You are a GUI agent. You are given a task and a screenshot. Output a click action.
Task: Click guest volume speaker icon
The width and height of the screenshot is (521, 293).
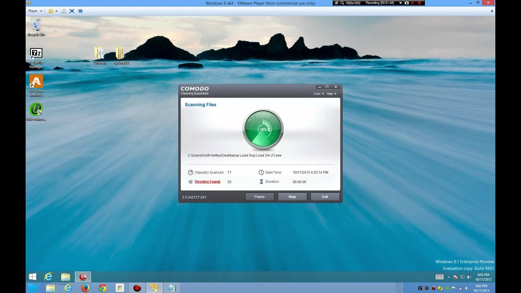pyautogui.click(x=468, y=277)
